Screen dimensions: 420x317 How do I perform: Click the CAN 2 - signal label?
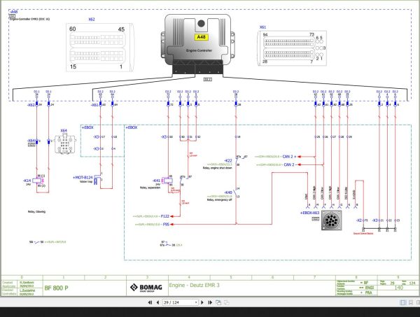pyautogui.click(x=290, y=164)
